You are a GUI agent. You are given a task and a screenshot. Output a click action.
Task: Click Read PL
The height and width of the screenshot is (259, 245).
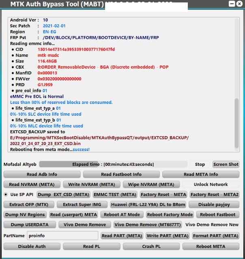(92, 246)
